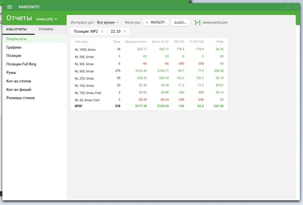Select the NL 25$, 6max row

pyautogui.click(x=149, y=78)
